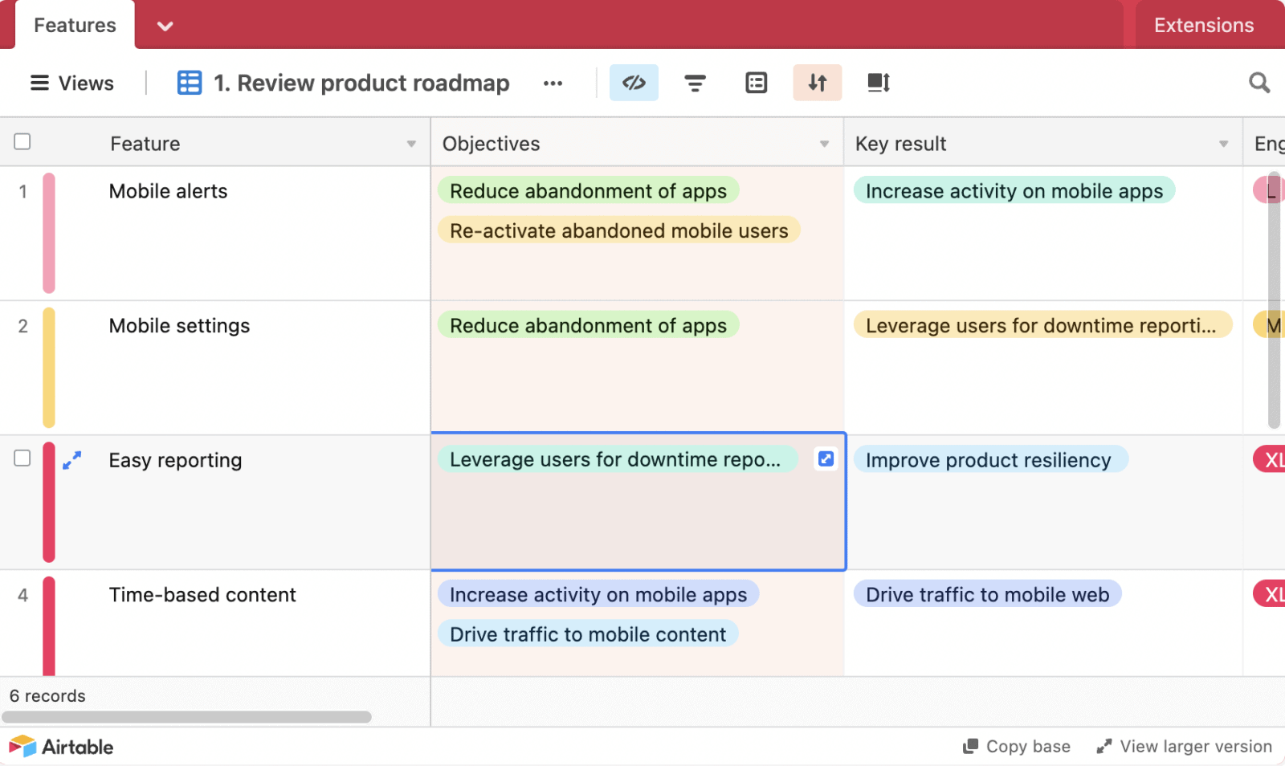Click the horizontal scrollbar thumb
Image resolution: width=1285 pixels, height=766 pixels.
coord(189,715)
